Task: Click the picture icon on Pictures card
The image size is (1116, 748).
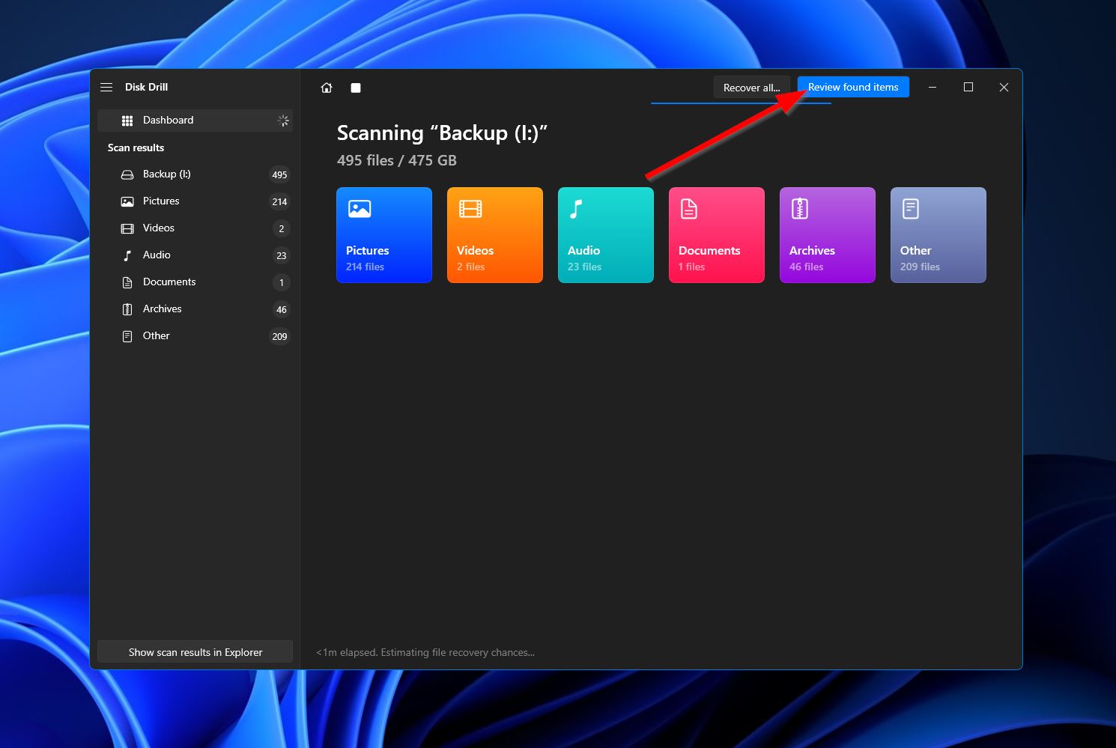Action: pyautogui.click(x=360, y=209)
